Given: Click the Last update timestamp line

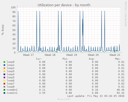Looking at the screenshot, I should (x=96, y=96).
